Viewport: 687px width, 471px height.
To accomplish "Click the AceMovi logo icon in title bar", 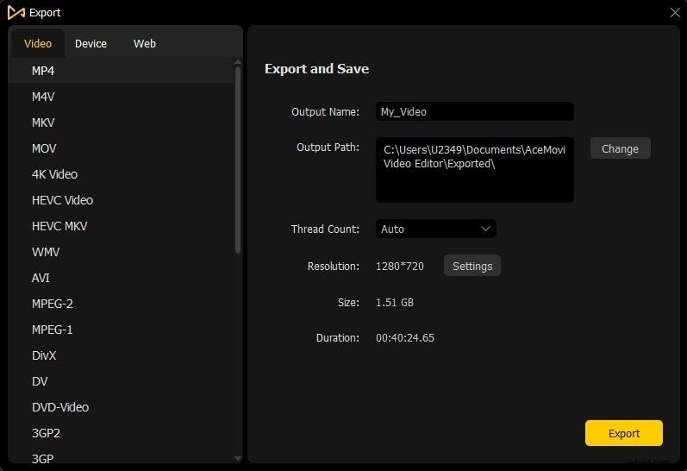I will [16, 13].
